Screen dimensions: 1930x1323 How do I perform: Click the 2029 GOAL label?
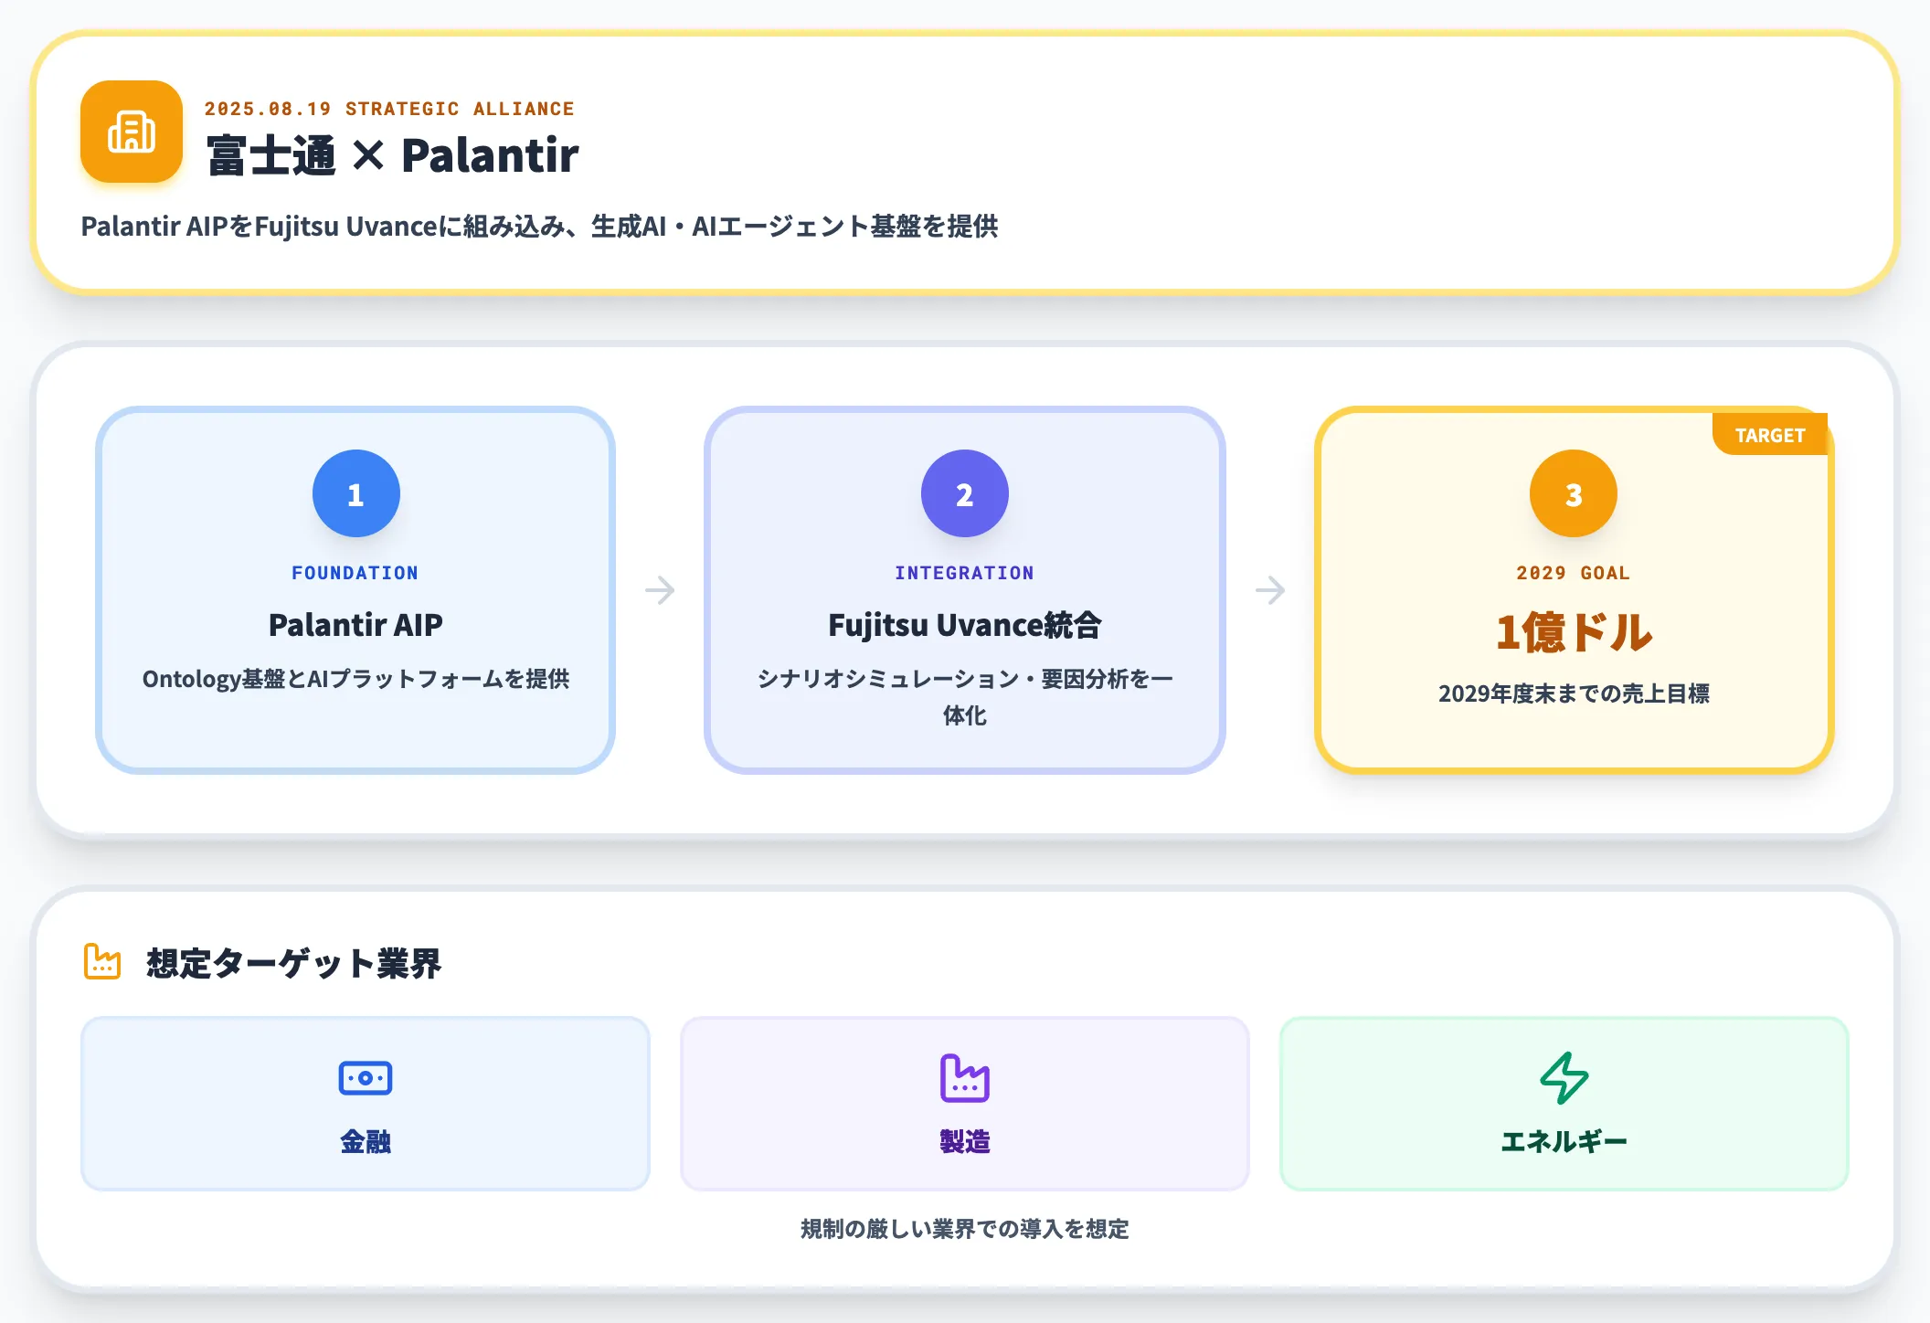click(1574, 573)
